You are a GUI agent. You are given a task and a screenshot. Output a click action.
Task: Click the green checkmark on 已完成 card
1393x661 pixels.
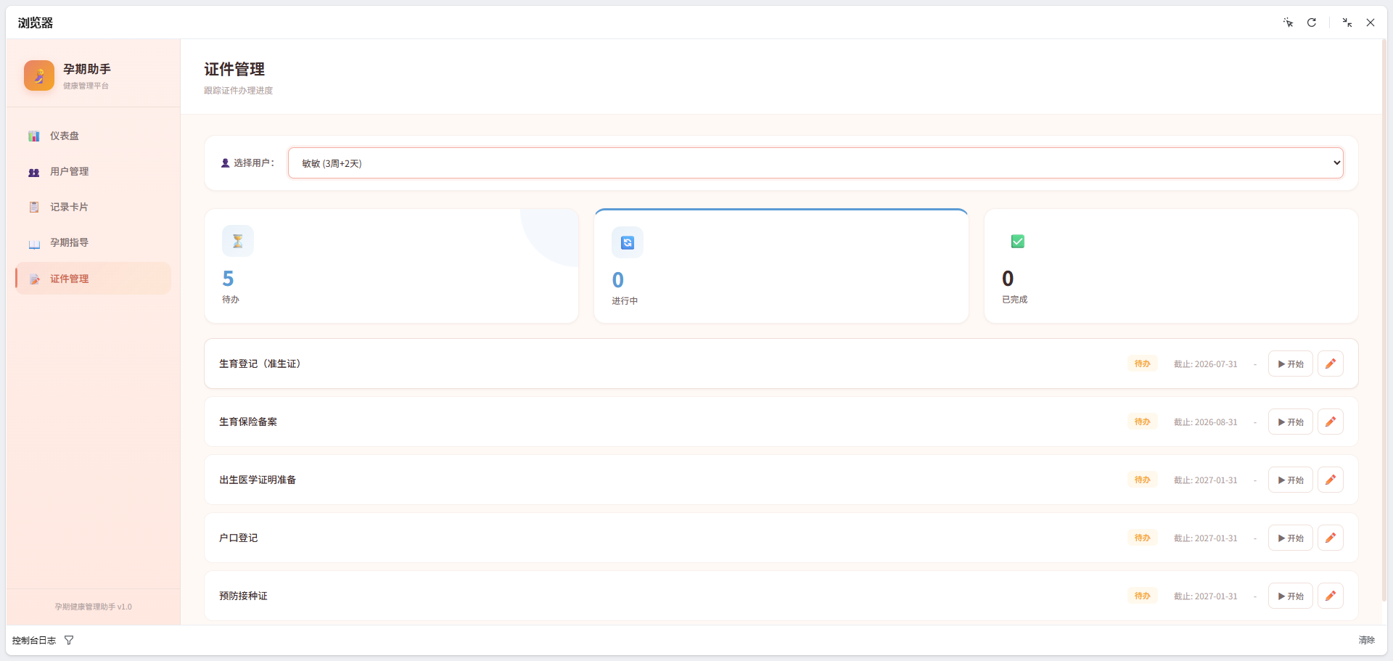click(1017, 241)
